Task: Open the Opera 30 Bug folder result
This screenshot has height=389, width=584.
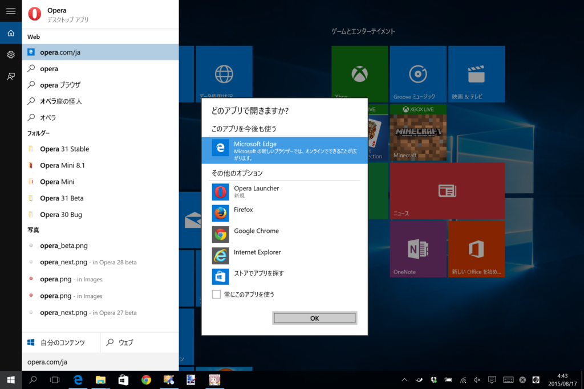Action: coord(100,215)
